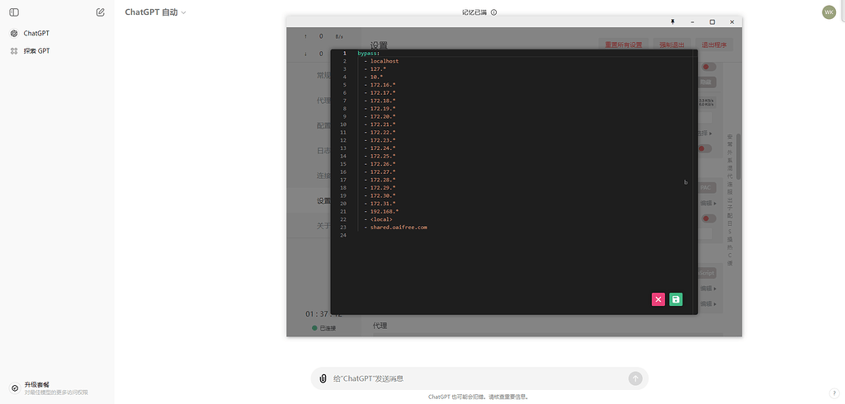The height and width of the screenshot is (404, 845).
Task: Click the bypass: key on line 1
Action: [369, 54]
